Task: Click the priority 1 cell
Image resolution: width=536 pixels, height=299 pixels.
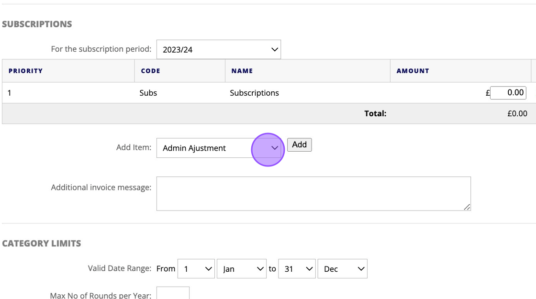Action: point(10,93)
